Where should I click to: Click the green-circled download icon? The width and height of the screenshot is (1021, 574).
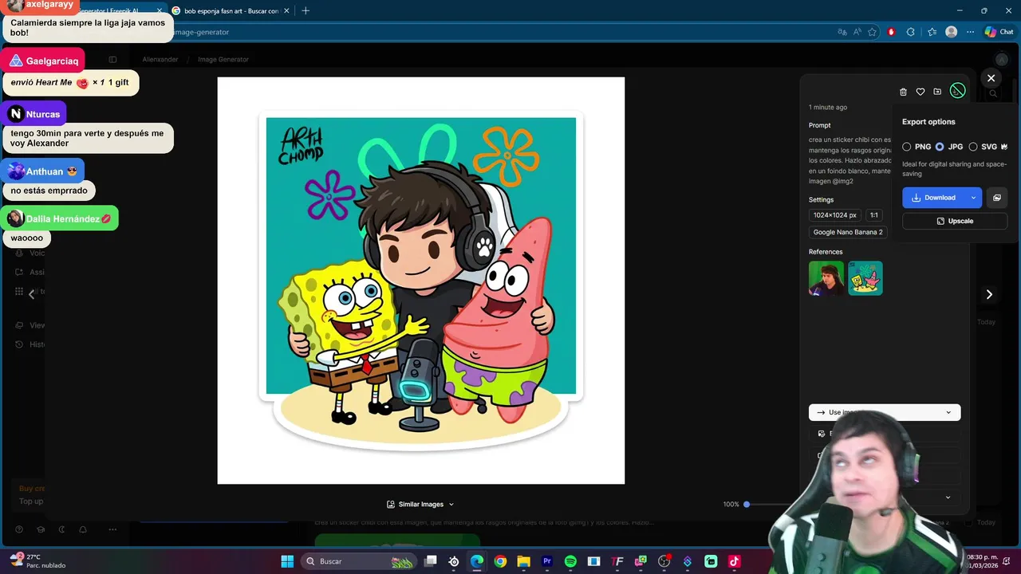(958, 91)
